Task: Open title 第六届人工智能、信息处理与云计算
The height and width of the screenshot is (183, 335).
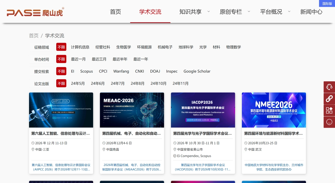Action: click(x=61, y=133)
